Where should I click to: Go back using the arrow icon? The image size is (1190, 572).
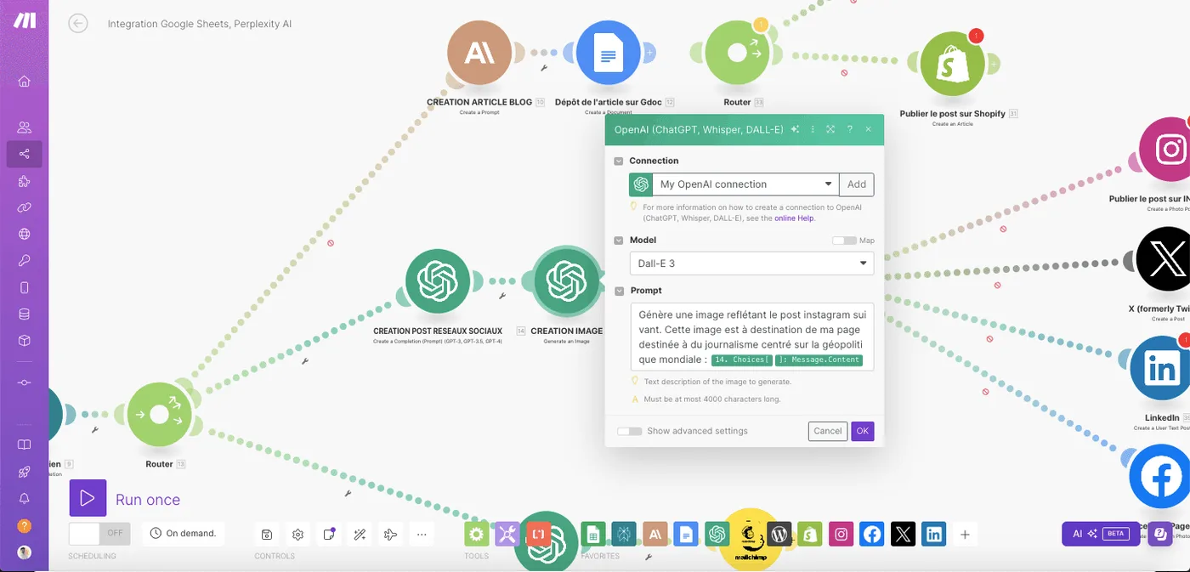[x=78, y=24]
